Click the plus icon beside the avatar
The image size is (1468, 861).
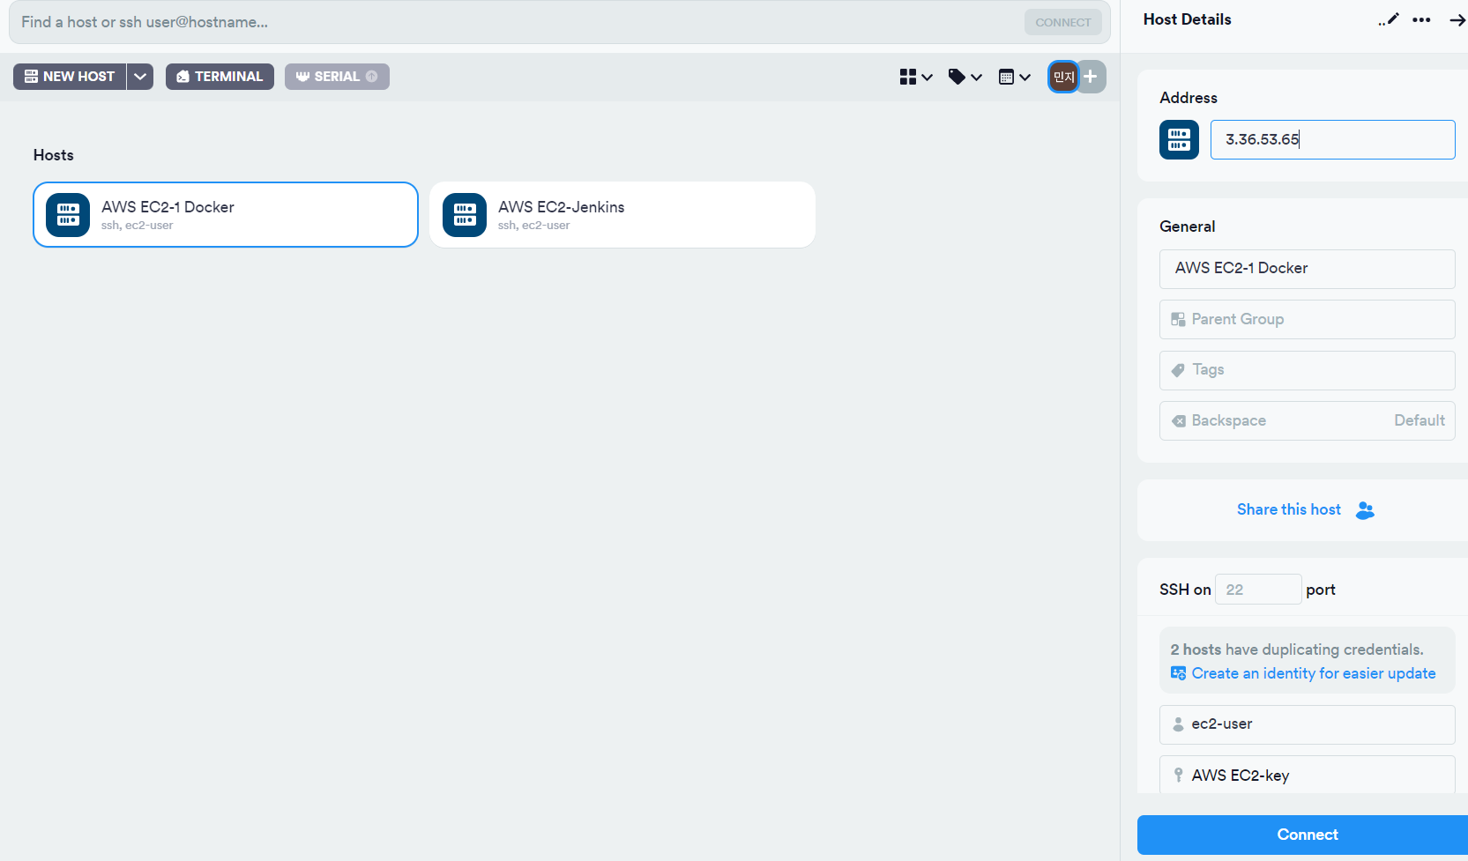tap(1091, 77)
